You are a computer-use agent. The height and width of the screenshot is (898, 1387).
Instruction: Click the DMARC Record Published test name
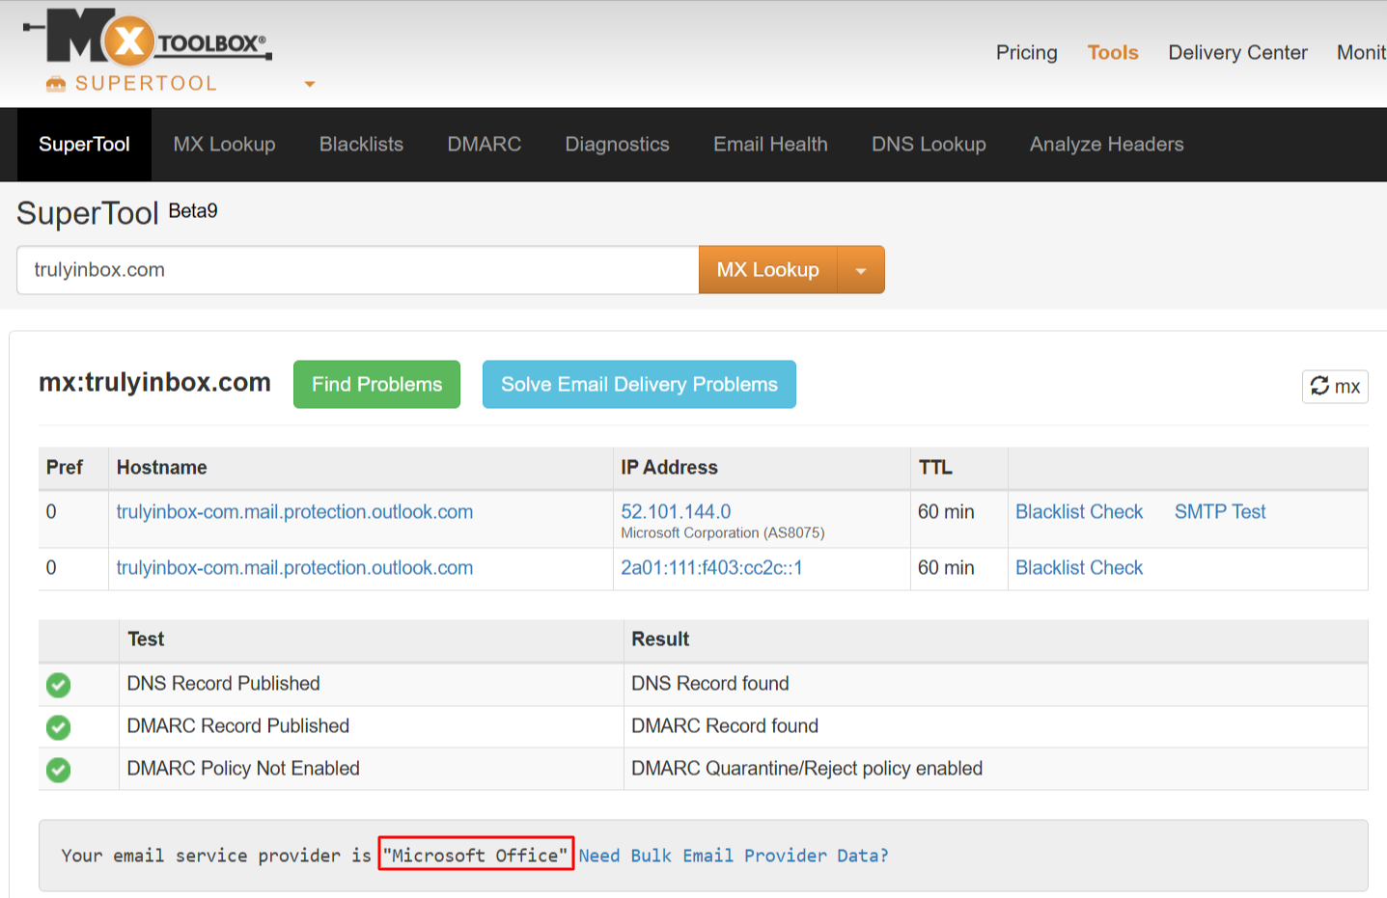tap(238, 726)
